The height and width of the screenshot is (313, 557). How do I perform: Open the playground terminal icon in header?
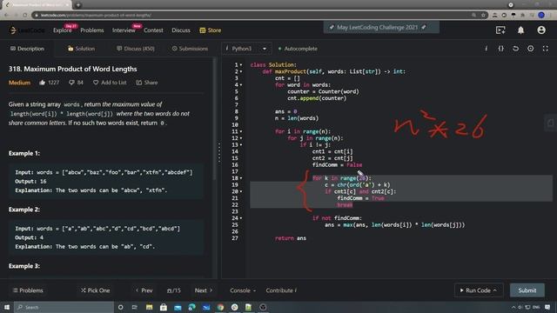[x=500, y=30]
